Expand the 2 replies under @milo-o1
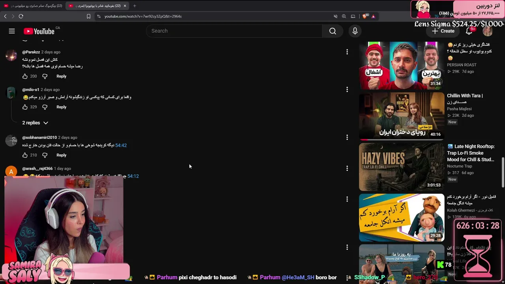 (35, 123)
